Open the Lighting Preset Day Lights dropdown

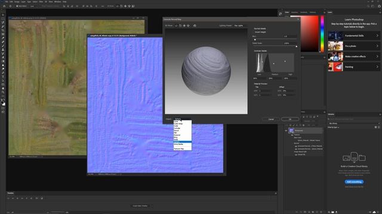click(241, 26)
